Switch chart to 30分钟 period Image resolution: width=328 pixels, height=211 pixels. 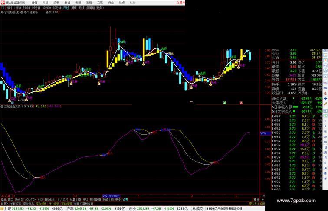[x=46, y=8]
